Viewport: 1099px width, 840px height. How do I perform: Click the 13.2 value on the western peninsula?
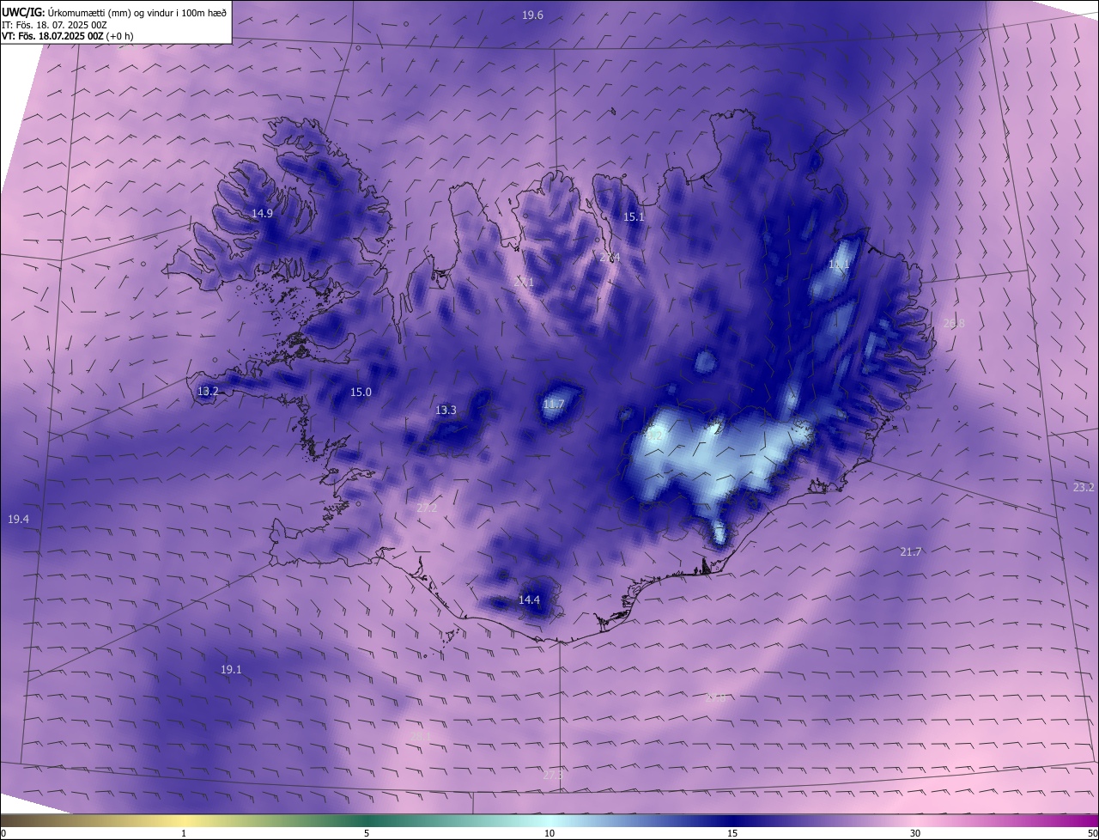pos(208,392)
